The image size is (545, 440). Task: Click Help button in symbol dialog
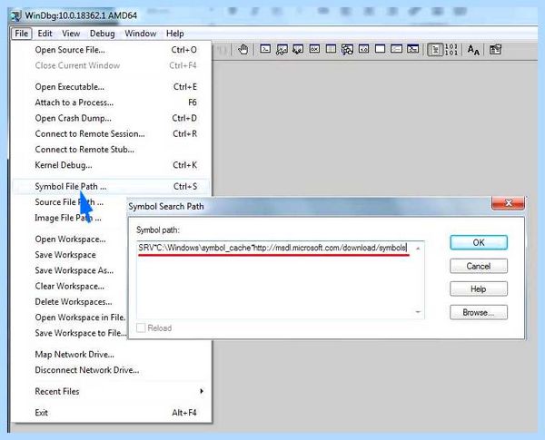coord(479,288)
